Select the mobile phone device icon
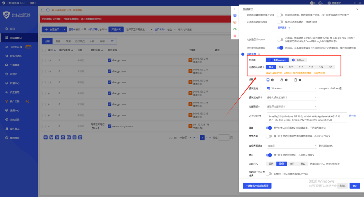364x197 pixels. [x=296, y=80]
